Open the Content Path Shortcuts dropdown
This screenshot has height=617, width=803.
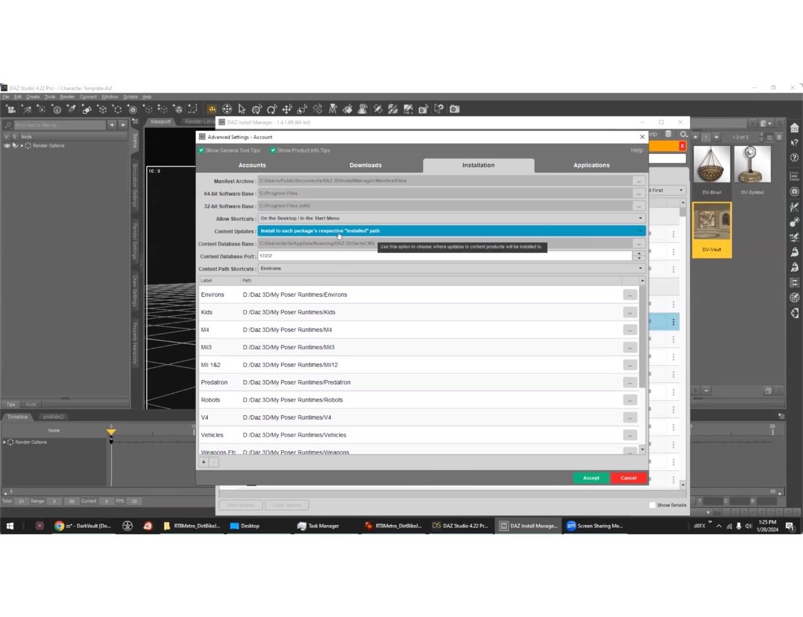click(641, 268)
